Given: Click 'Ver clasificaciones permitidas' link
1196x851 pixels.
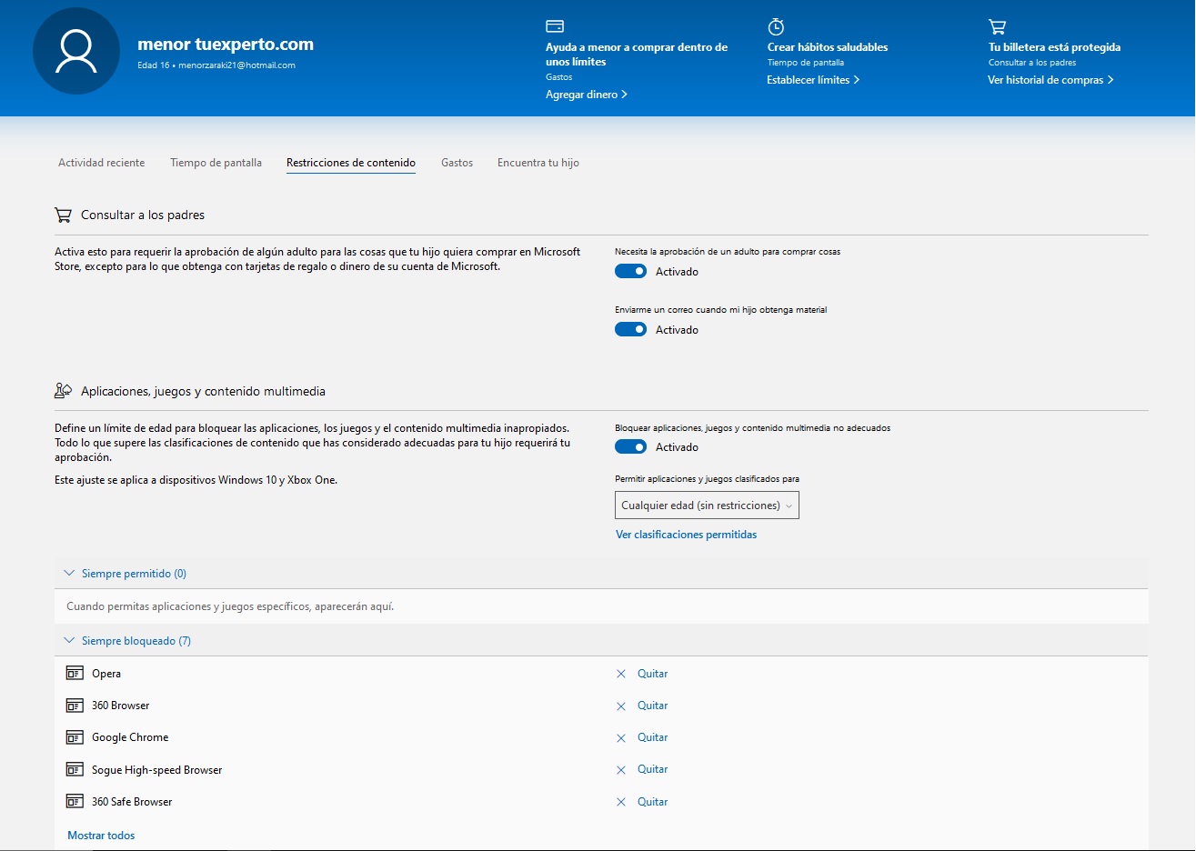Looking at the screenshot, I should tap(686, 535).
